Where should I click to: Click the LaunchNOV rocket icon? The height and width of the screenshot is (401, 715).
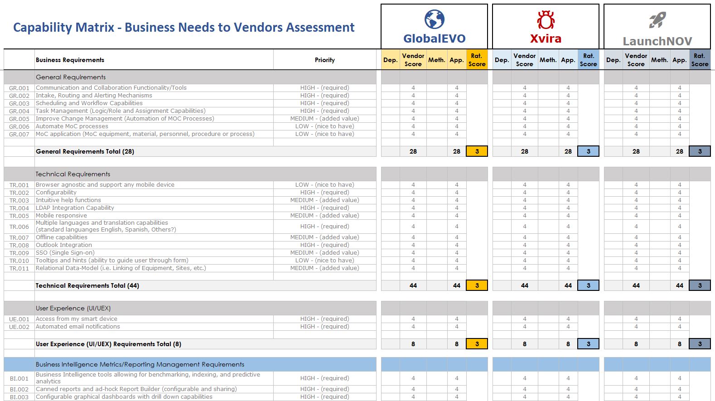click(657, 20)
